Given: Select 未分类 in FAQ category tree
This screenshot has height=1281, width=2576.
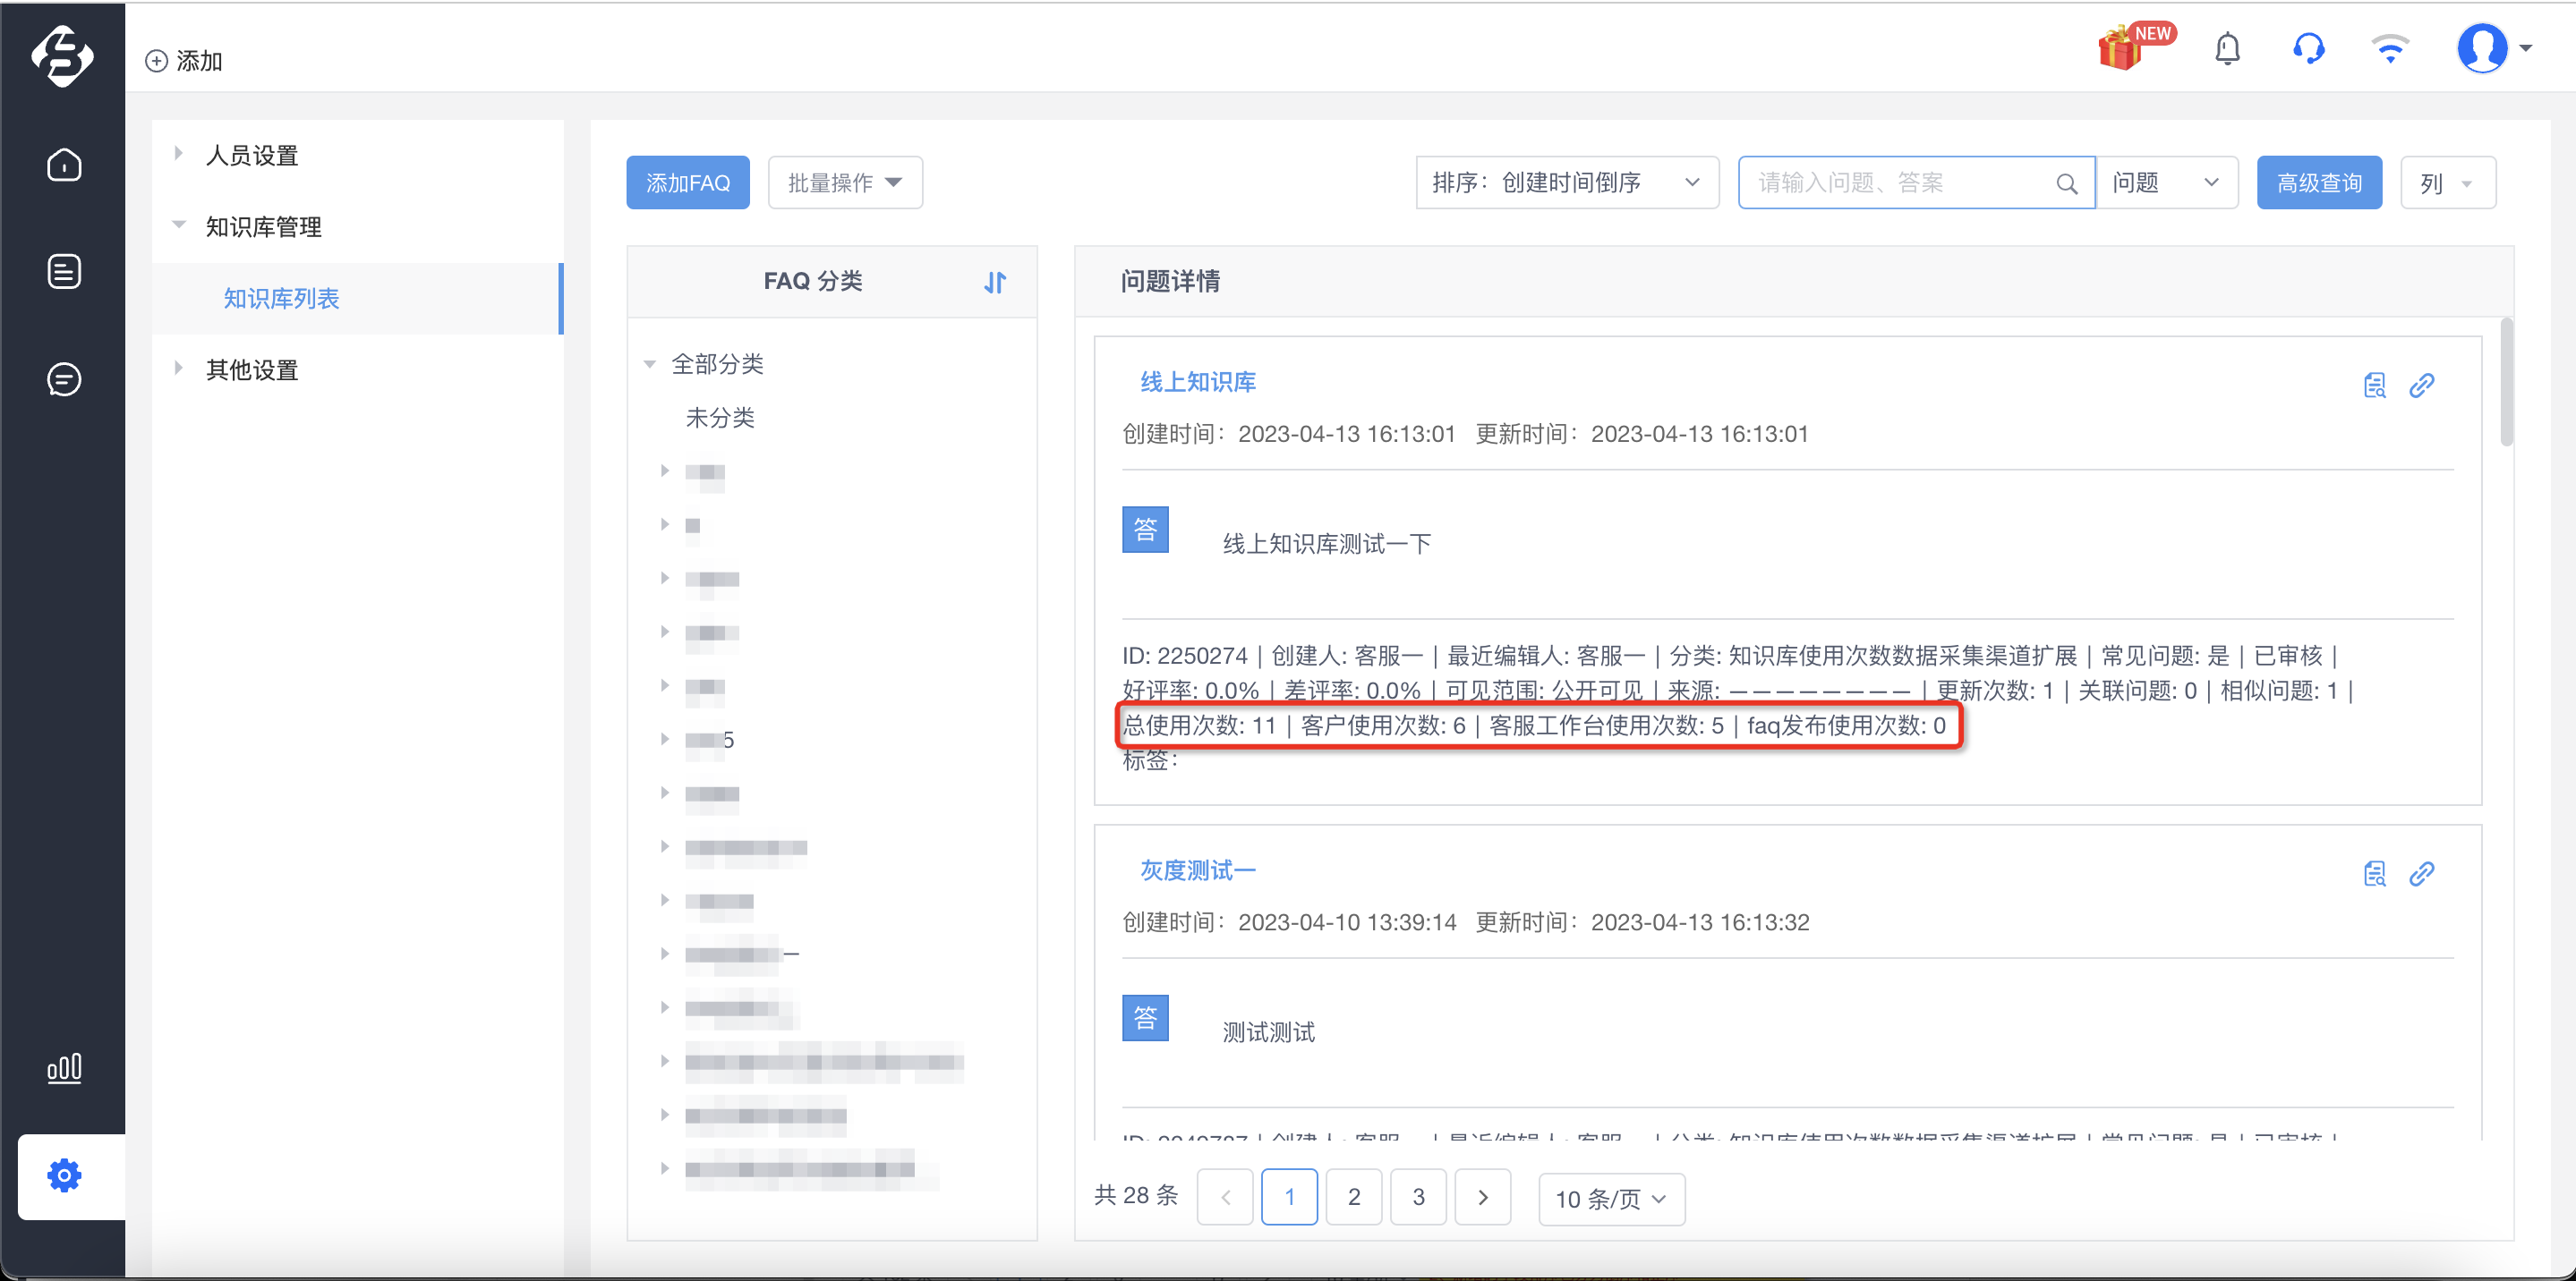Looking at the screenshot, I should pyautogui.click(x=719, y=418).
